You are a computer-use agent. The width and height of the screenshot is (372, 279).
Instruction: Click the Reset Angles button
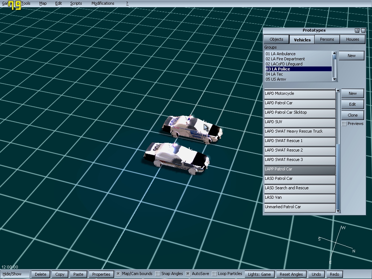tap(291, 274)
